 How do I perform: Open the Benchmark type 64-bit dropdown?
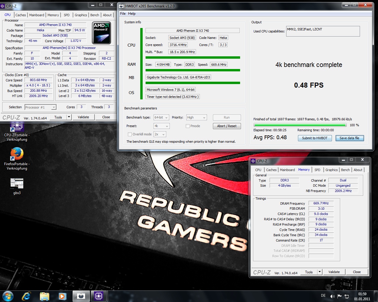[x=161, y=117]
